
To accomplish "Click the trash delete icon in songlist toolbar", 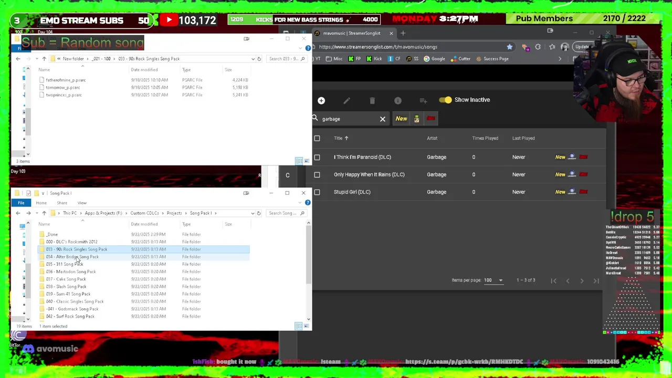I will pyautogui.click(x=372, y=100).
